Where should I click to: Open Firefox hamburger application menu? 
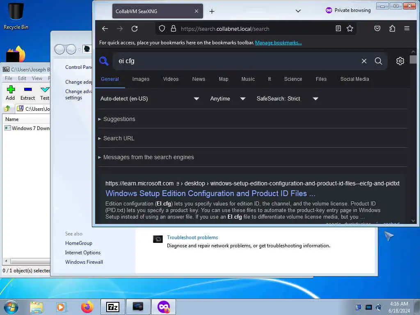(407, 28)
